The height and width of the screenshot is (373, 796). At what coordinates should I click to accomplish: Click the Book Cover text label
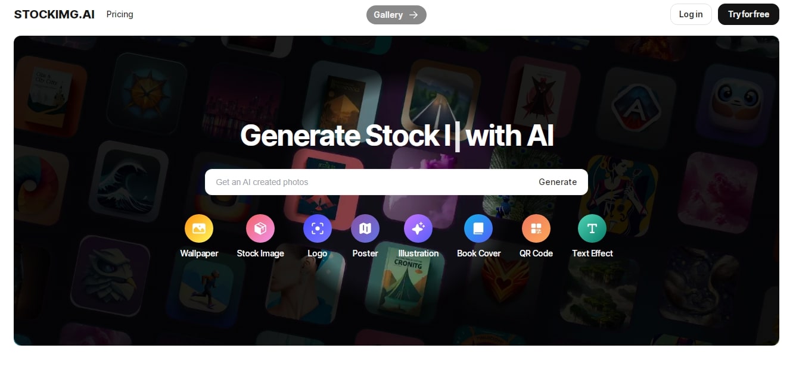pos(478,253)
